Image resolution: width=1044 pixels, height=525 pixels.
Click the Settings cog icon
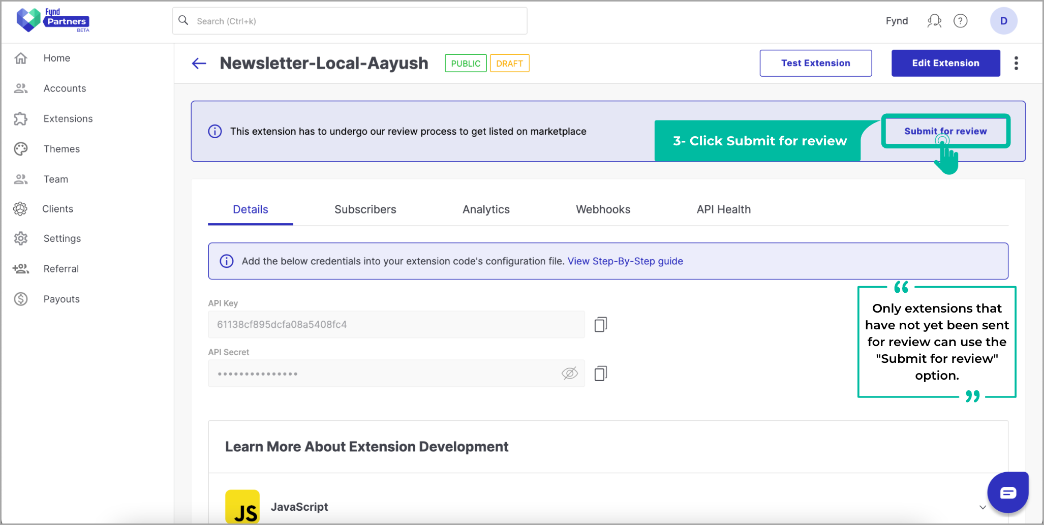pyautogui.click(x=21, y=238)
